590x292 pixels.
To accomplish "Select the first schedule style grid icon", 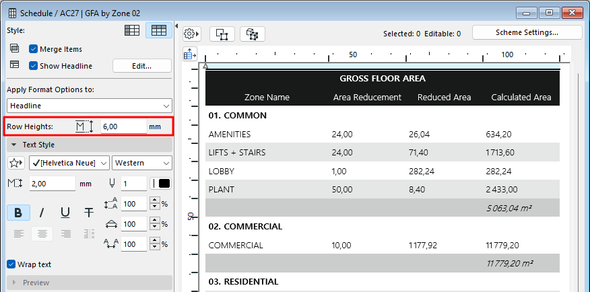I will point(132,30).
